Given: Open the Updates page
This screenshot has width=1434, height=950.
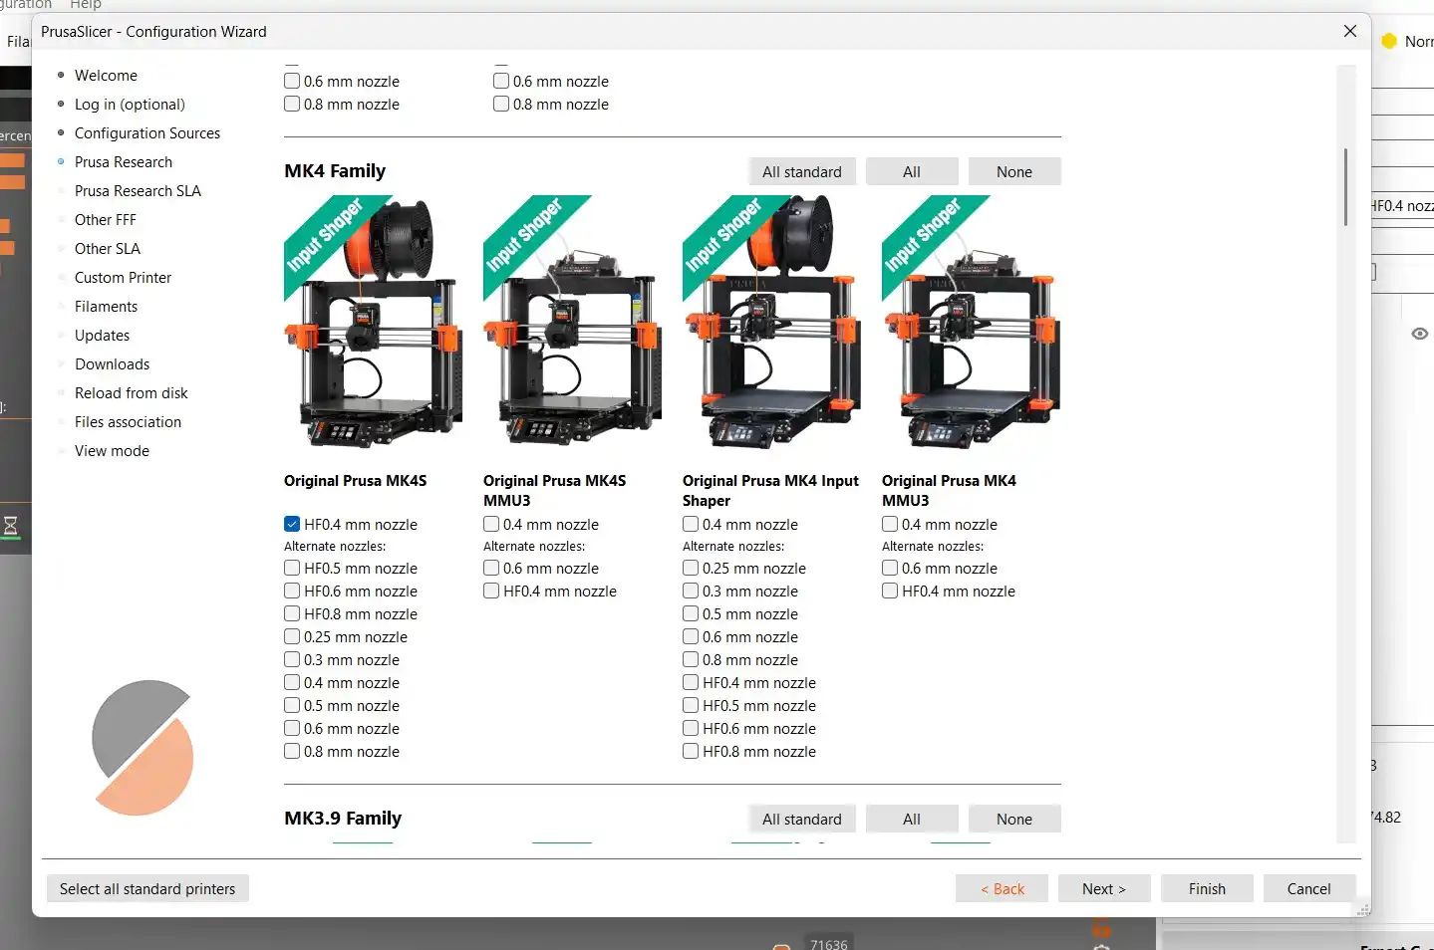Looking at the screenshot, I should pyautogui.click(x=102, y=336).
